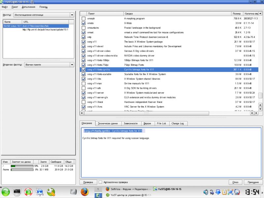
Task: Open the SUSE start menu
Action: pos(6,192)
